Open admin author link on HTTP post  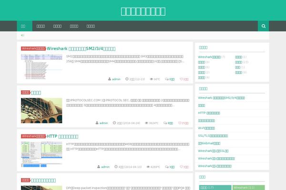[x=105, y=167]
